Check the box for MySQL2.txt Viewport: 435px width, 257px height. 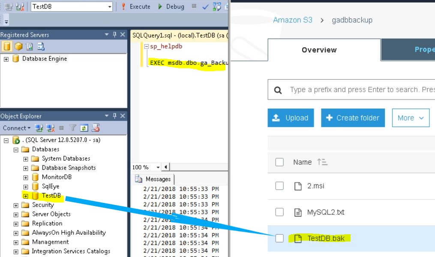pyautogui.click(x=279, y=212)
